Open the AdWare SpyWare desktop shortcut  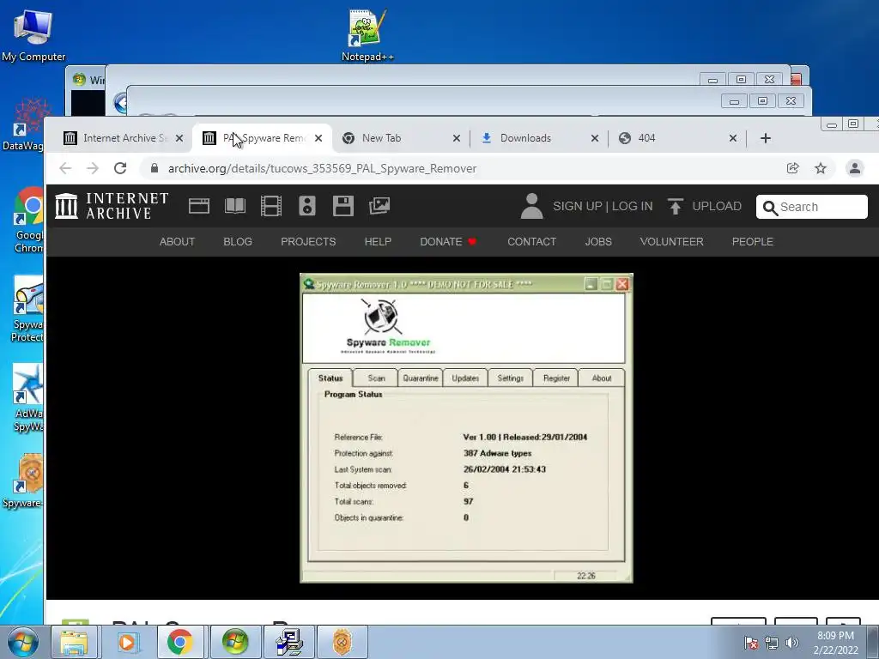(x=28, y=398)
